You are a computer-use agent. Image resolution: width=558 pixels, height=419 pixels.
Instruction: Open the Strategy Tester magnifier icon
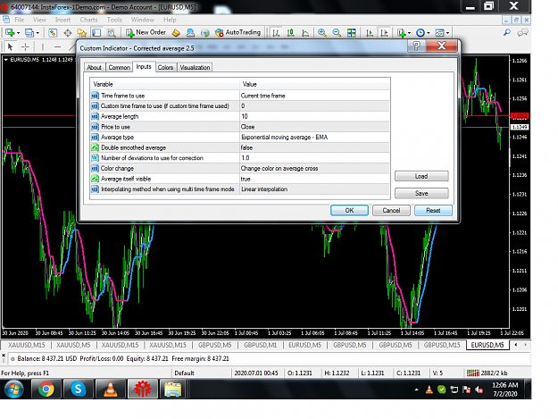click(x=112, y=33)
